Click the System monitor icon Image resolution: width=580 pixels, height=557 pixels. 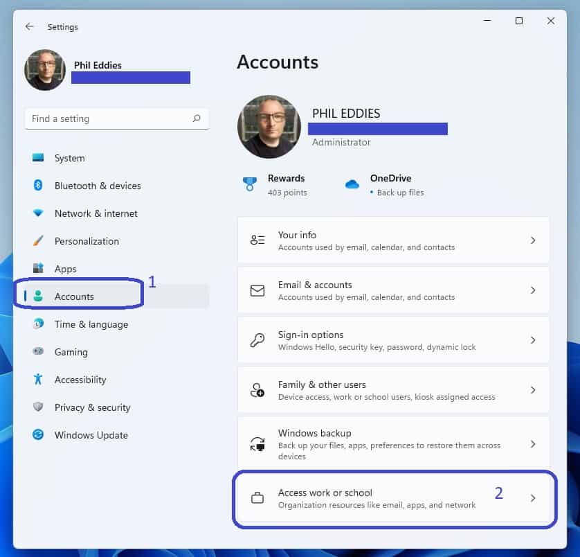[x=38, y=158]
